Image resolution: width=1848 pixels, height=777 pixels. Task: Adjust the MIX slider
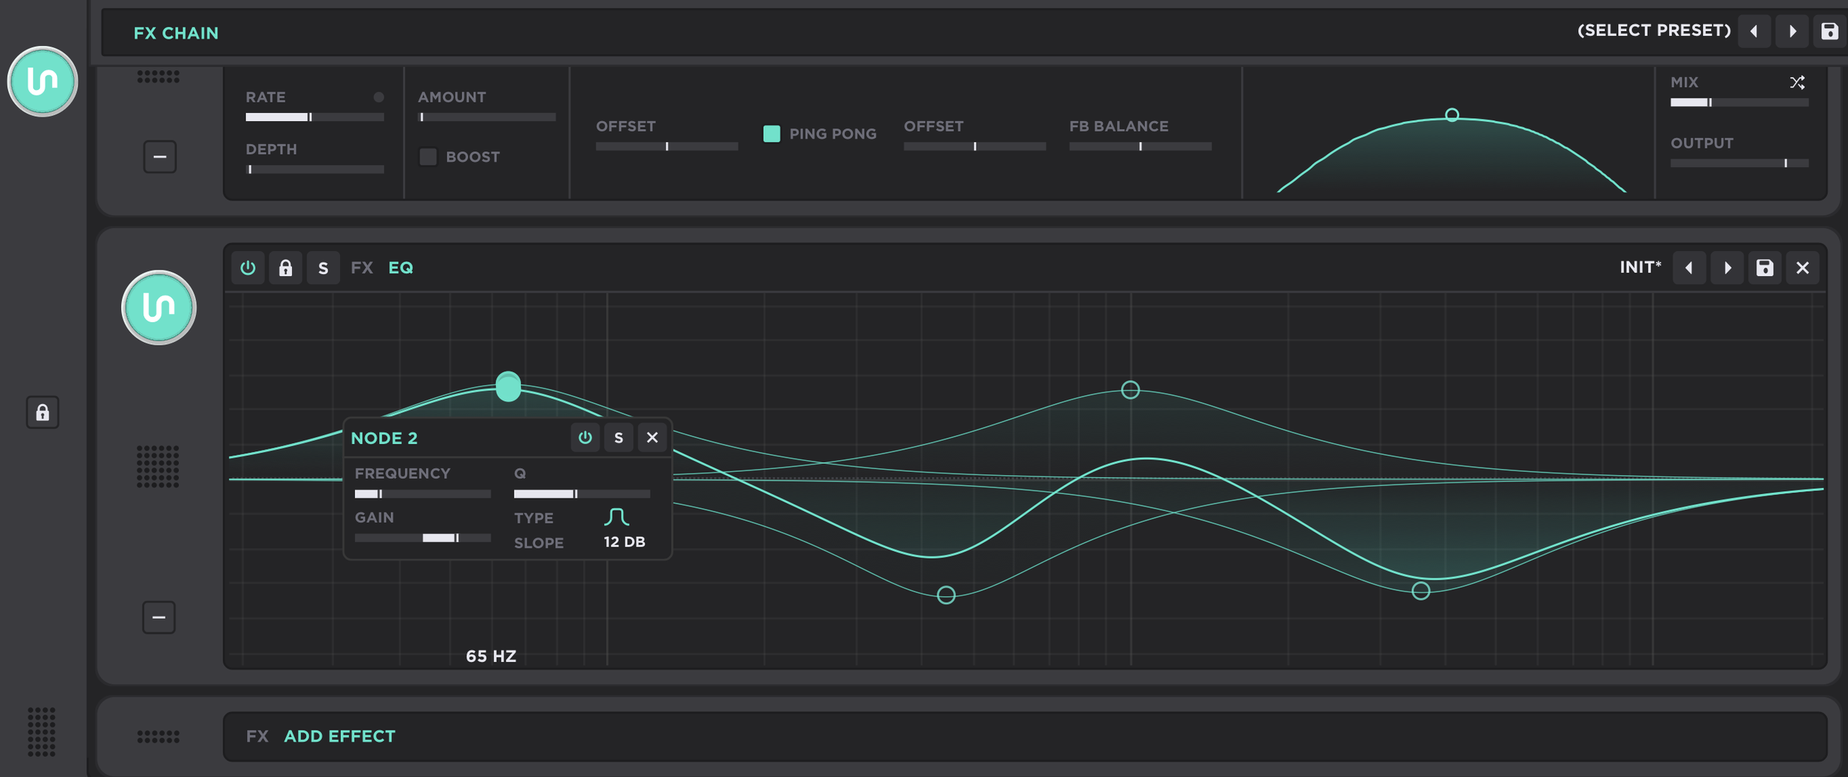[x=1739, y=102]
